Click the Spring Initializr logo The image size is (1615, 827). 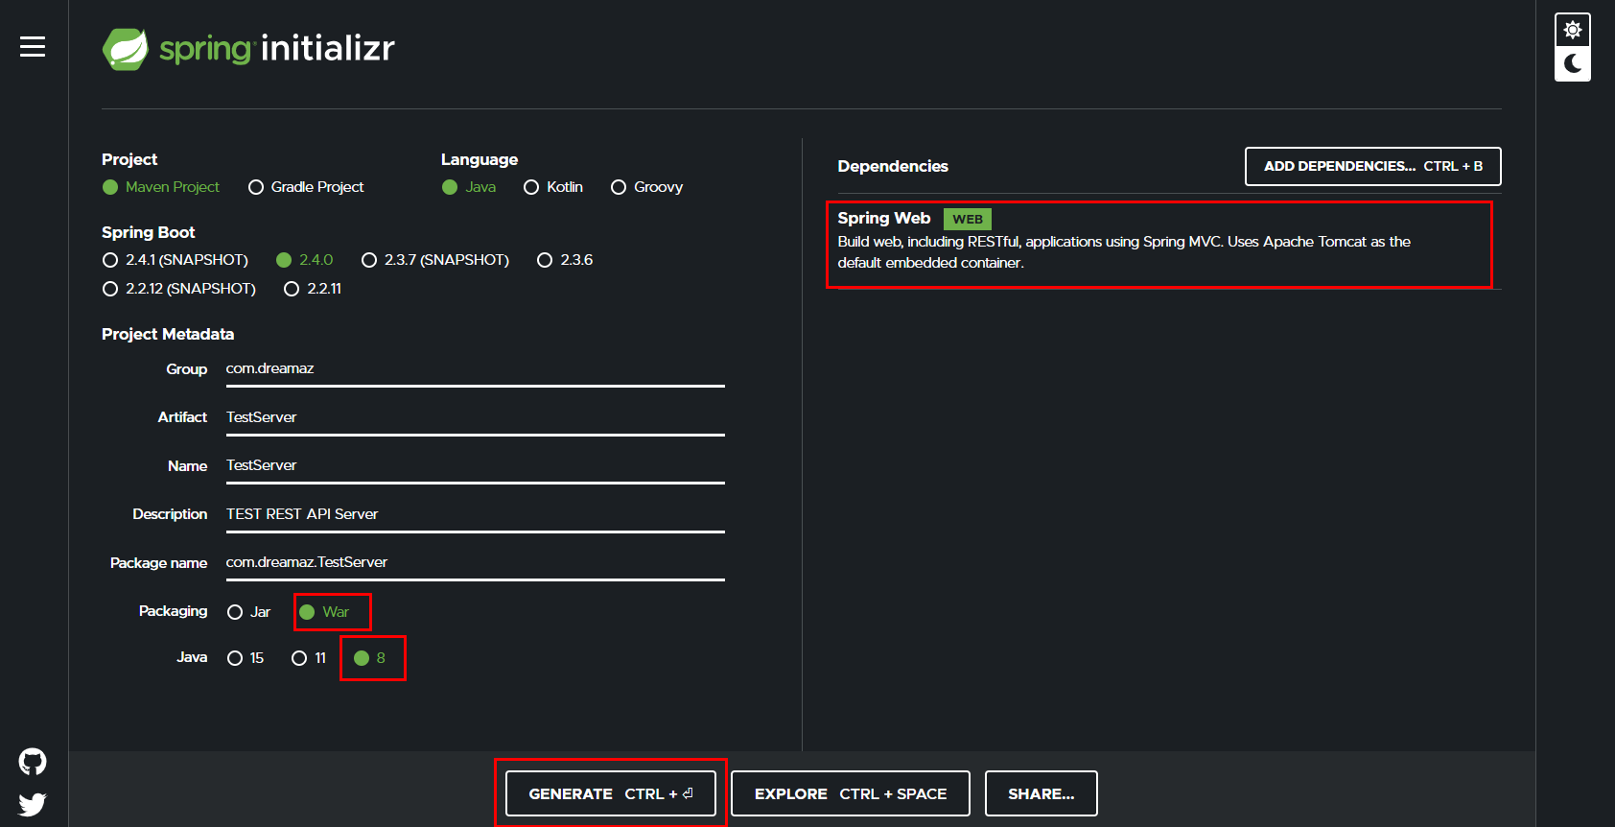tap(248, 48)
